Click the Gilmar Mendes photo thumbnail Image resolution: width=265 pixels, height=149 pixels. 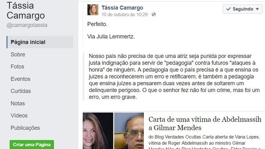click(129, 131)
